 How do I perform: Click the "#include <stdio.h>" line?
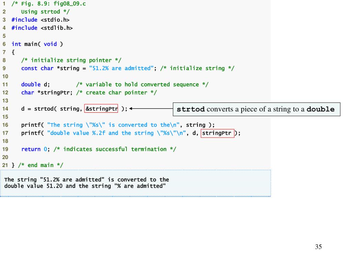pos(41,20)
